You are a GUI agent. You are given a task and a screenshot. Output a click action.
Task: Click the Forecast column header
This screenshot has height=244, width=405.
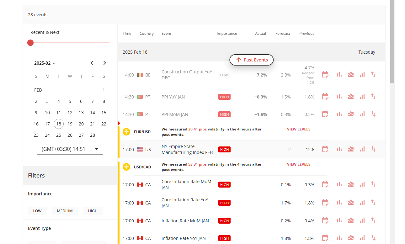point(283,34)
